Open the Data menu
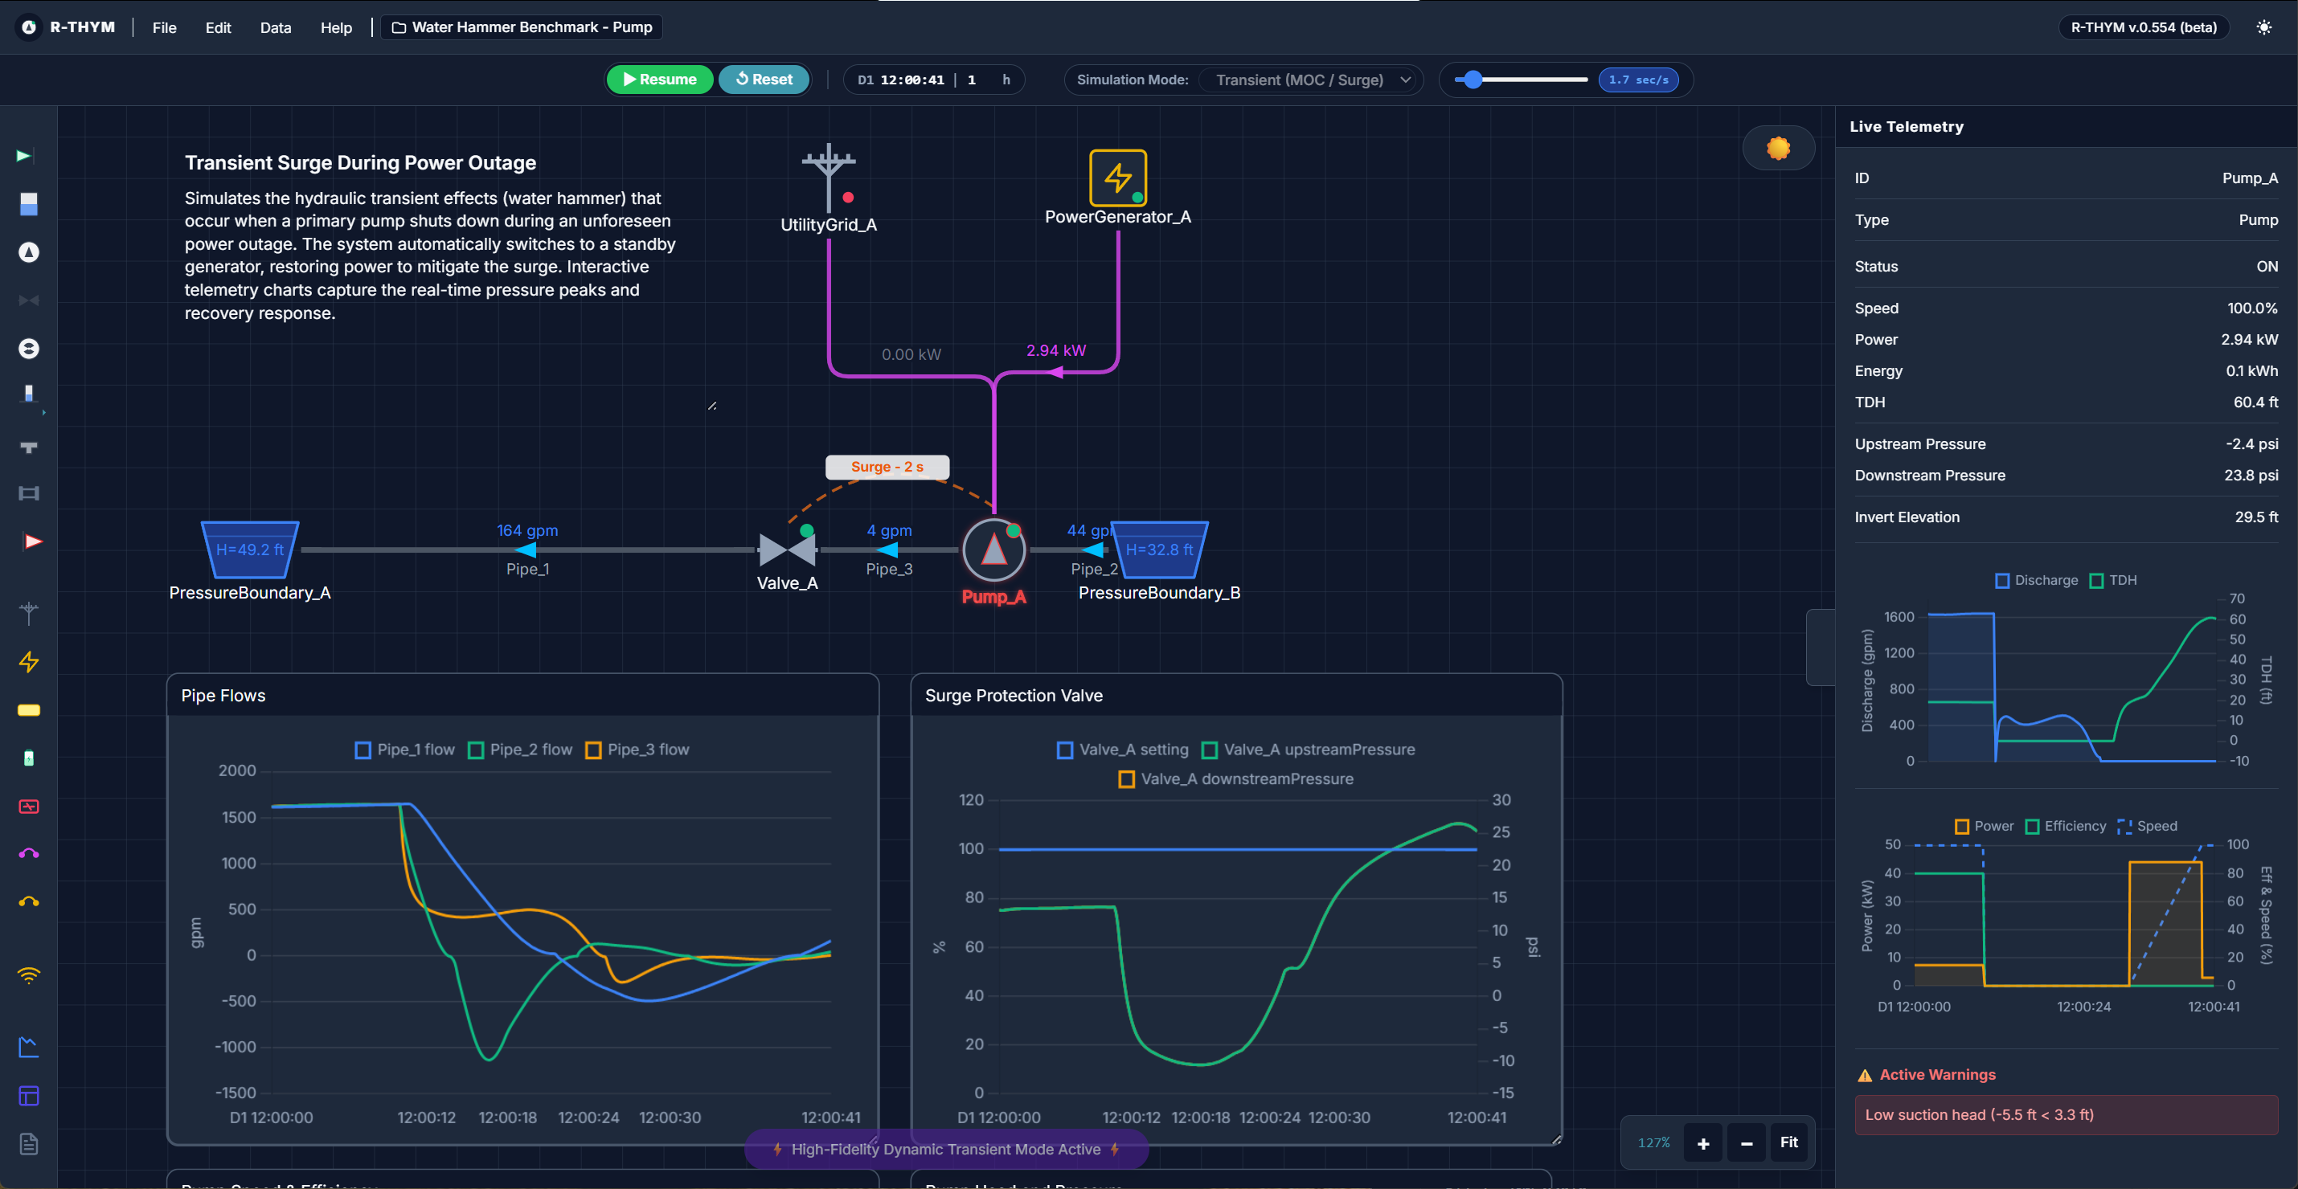This screenshot has height=1189, width=2298. pos(276,27)
